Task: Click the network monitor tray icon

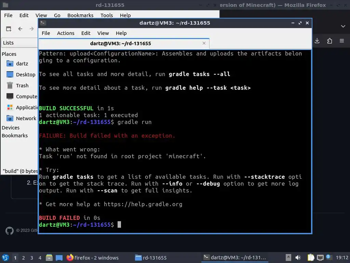Action: click(x=320, y=258)
